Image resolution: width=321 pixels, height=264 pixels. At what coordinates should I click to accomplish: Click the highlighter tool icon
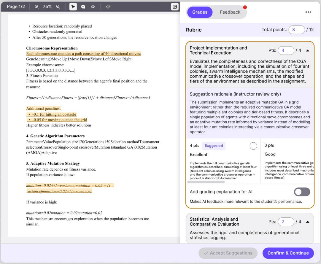tap(93, 7)
